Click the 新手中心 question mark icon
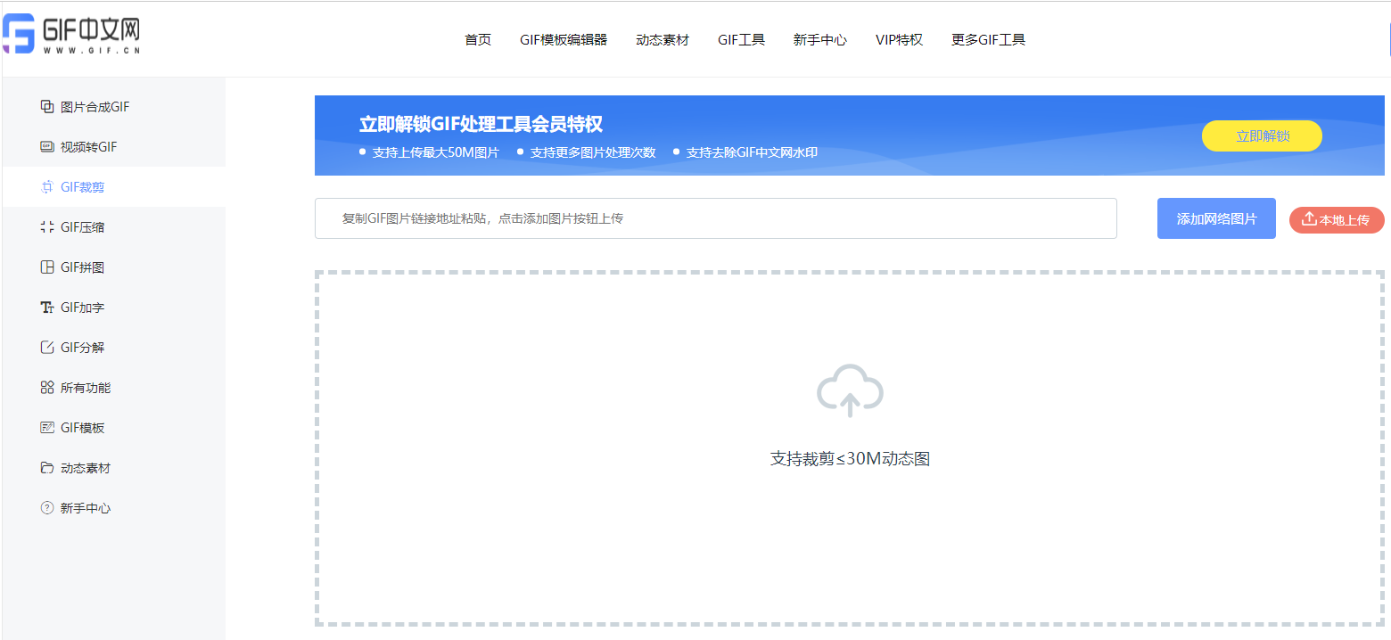This screenshot has height=640, width=1391. pyautogui.click(x=47, y=508)
